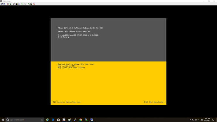
Task: Open the Action Center notification icon
Action: [213, 120]
